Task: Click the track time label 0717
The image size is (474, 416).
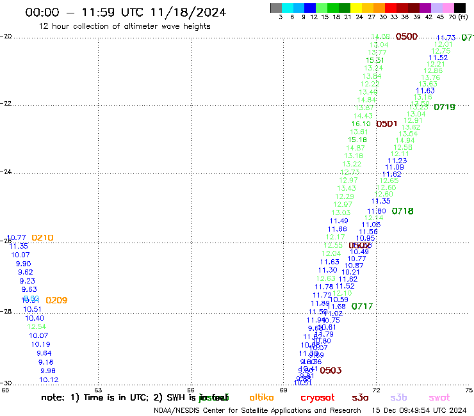Action: coord(362,307)
